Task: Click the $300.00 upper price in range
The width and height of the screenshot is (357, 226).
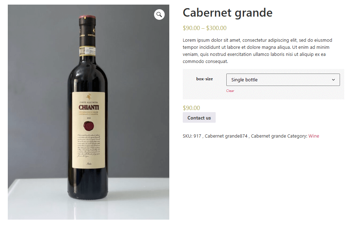Action: pos(216,28)
